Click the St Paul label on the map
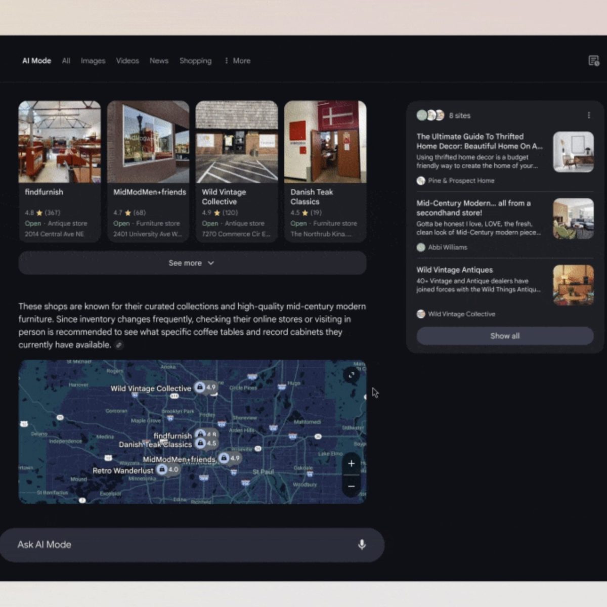 (x=263, y=471)
